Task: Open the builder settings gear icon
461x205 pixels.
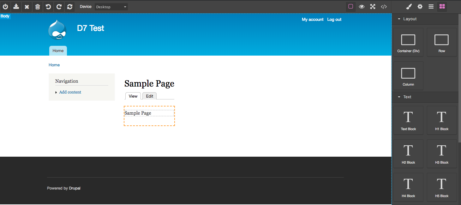Action: point(420,7)
